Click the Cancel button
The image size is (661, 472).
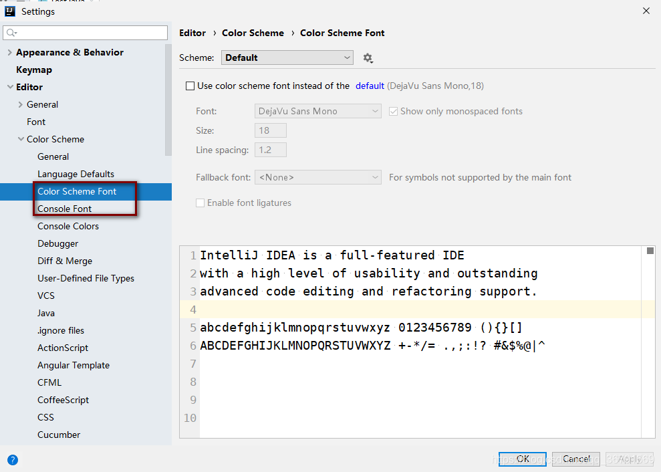pyautogui.click(x=576, y=459)
